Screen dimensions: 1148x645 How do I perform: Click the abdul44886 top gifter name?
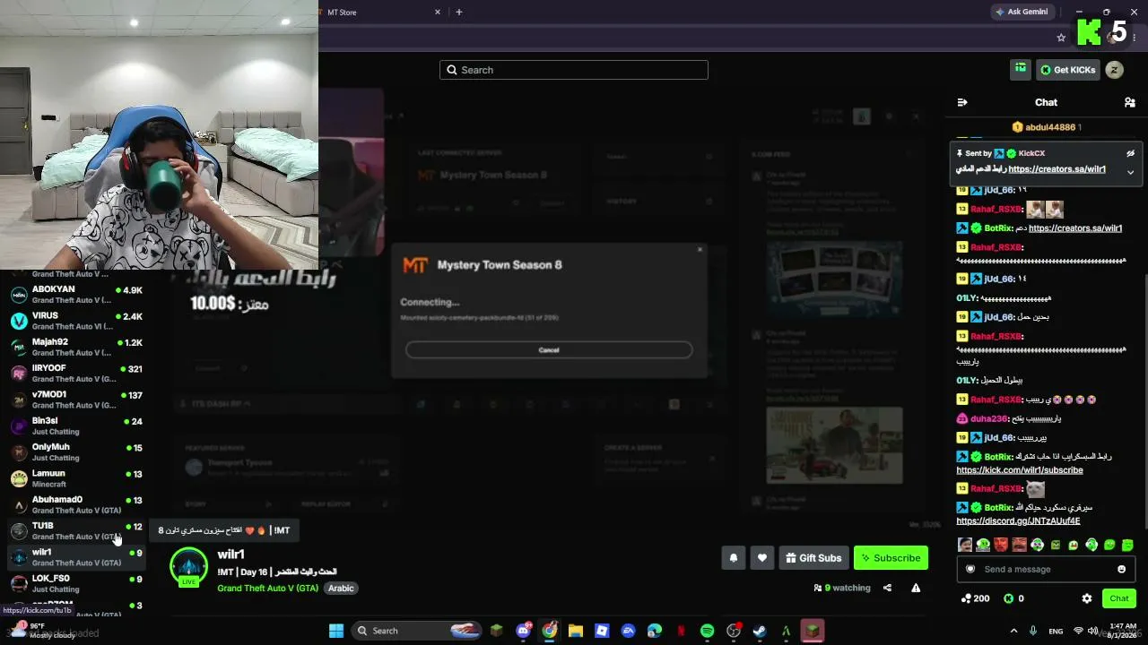click(1050, 127)
